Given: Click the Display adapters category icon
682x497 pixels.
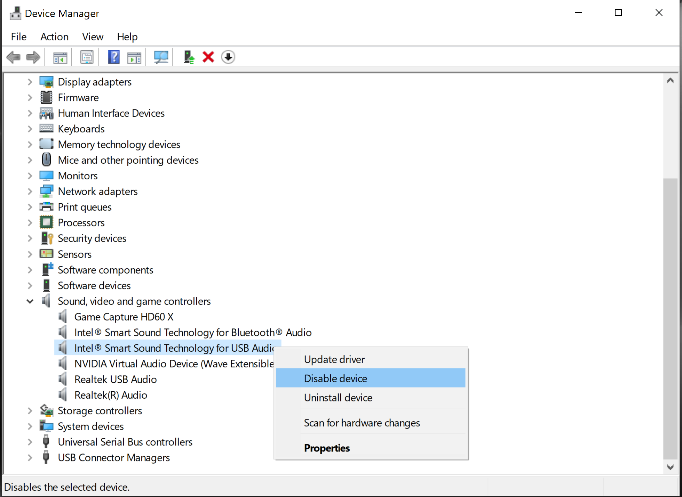Looking at the screenshot, I should pyautogui.click(x=46, y=82).
